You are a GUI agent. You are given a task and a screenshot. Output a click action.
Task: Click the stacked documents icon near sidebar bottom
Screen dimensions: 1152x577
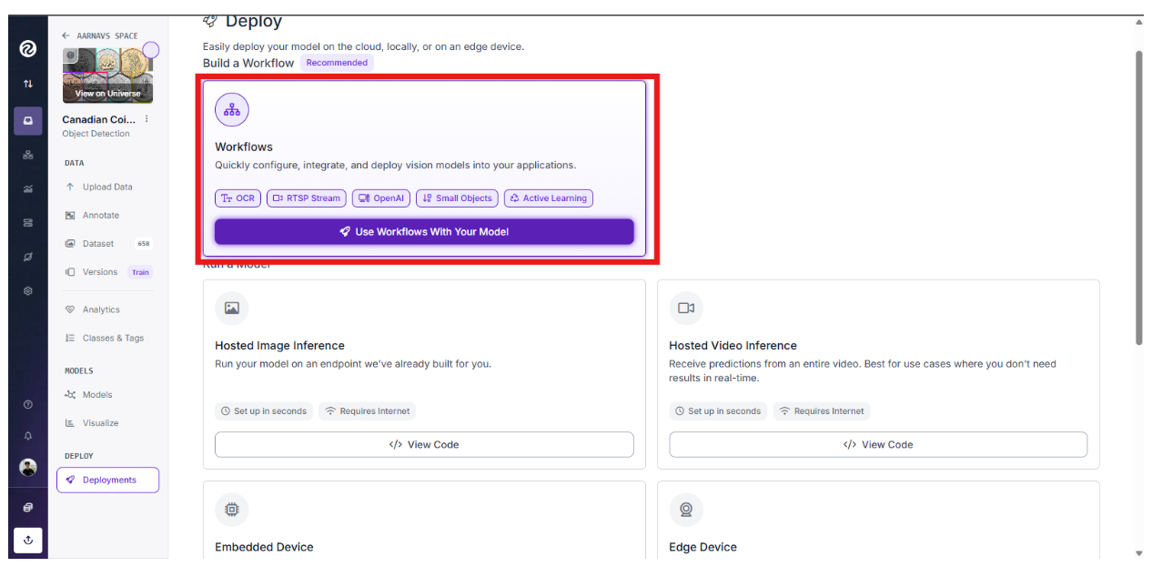[28, 507]
